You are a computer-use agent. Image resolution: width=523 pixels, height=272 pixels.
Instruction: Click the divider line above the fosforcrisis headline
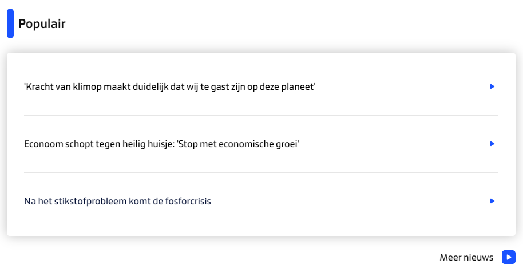coord(261,172)
